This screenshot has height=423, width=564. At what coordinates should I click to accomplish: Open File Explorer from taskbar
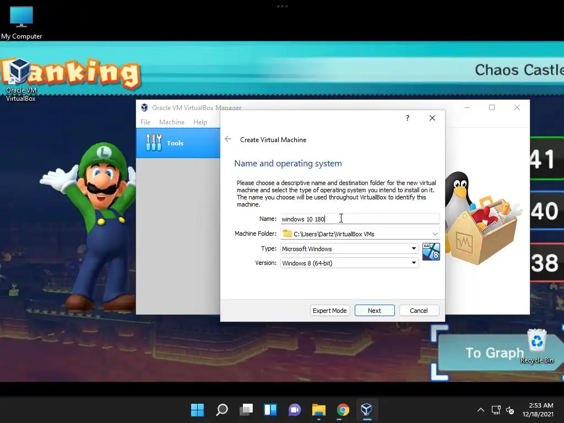(x=319, y=410)
